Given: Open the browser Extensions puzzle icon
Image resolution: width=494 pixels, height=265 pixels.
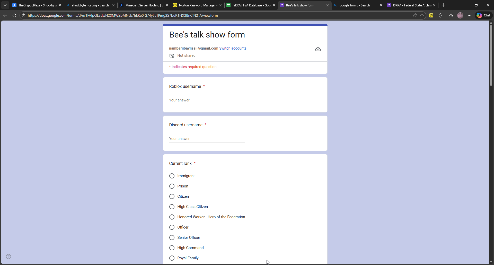Looking at the screenshot, I should click(440, 15).
